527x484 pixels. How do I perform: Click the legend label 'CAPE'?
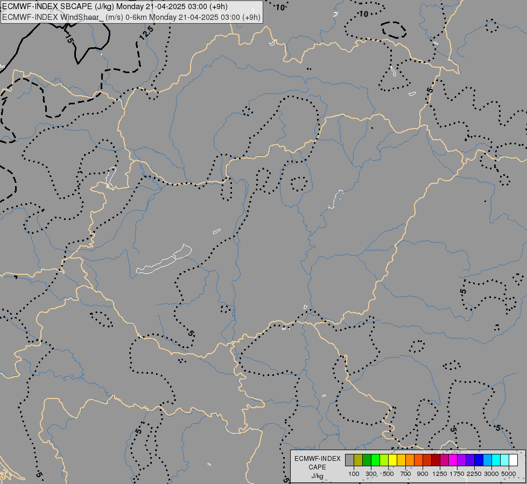pyautogui.click(x=317, y=467)
